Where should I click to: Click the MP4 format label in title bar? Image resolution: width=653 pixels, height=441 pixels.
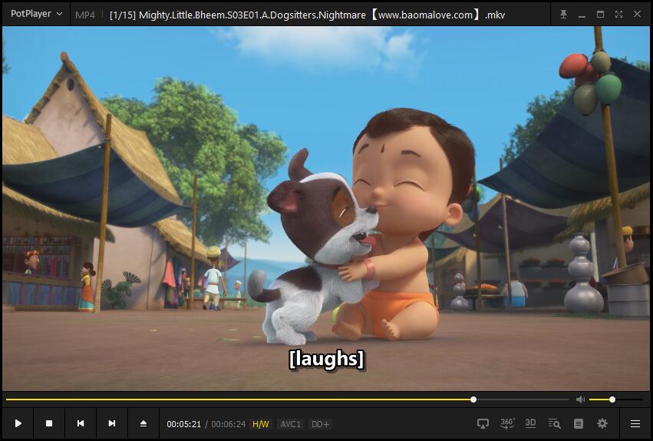tap(85, 15)
